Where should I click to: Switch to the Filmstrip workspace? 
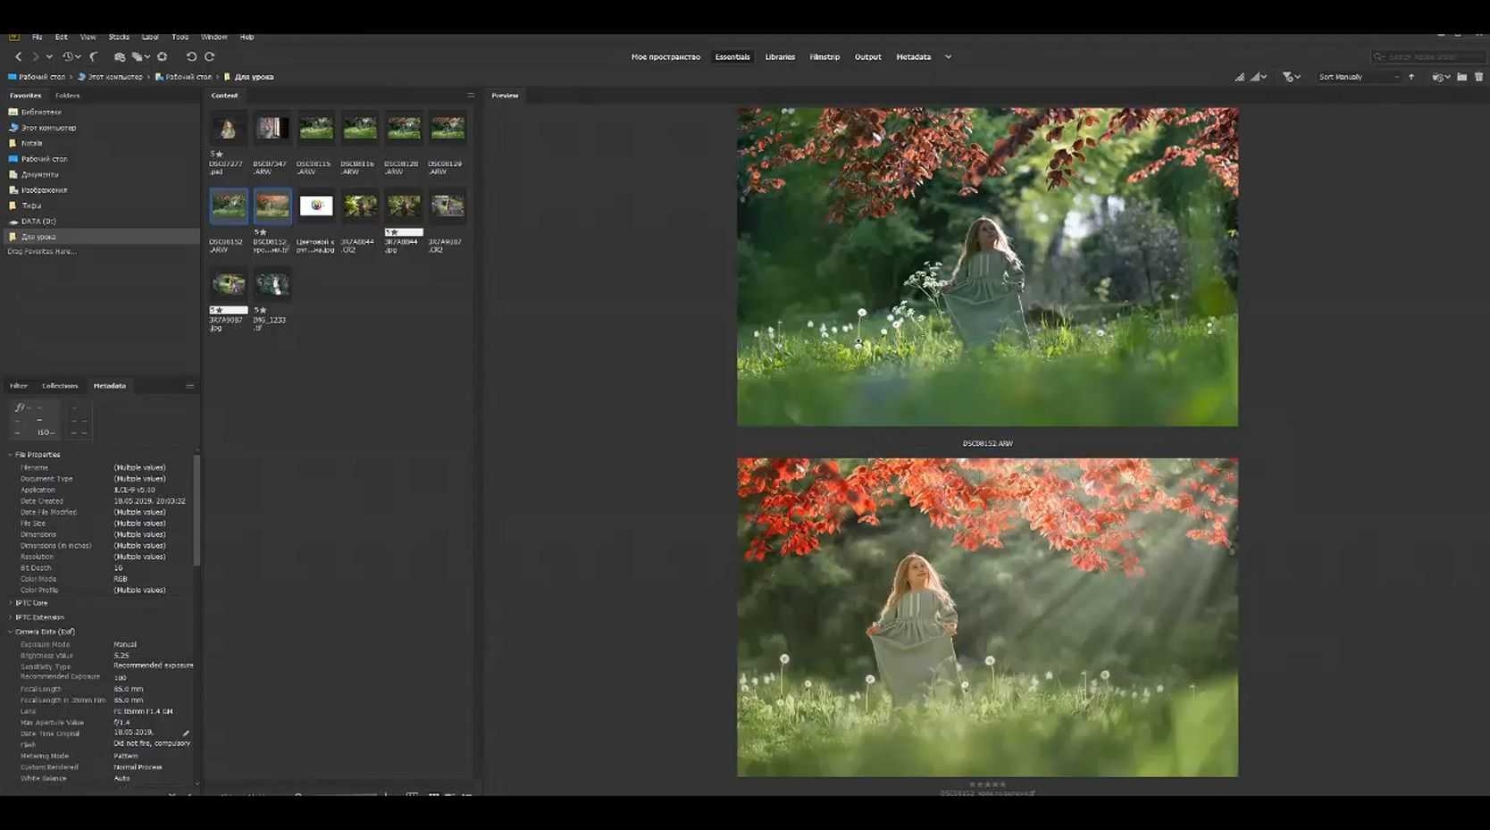(x=825, y=57)
